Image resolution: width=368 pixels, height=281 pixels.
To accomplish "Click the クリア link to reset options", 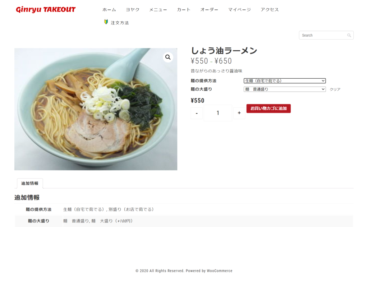I will 335,89.
